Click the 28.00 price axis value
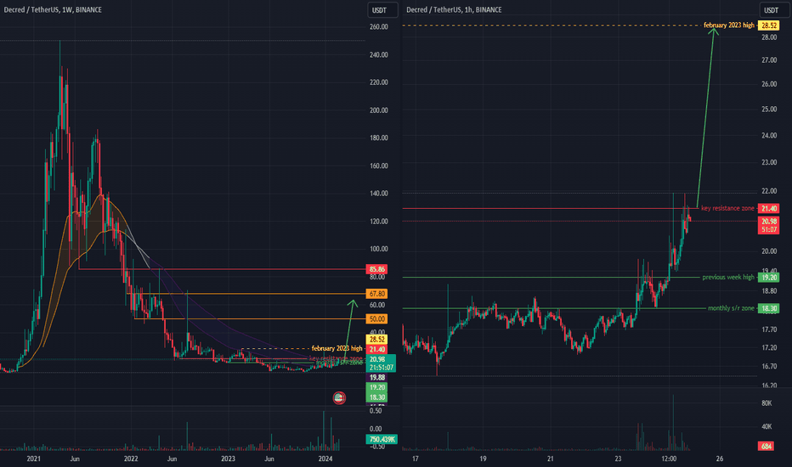 coord(769,37)
